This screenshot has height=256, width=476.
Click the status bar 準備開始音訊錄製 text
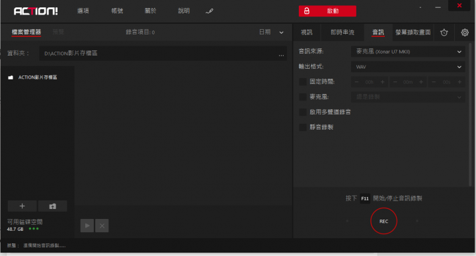44,245
